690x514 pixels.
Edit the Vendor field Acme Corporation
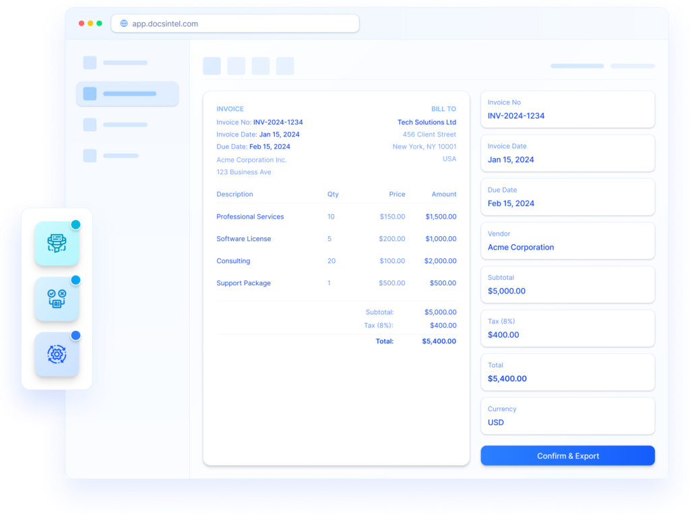pyautogui.click(x=567, y=241)
